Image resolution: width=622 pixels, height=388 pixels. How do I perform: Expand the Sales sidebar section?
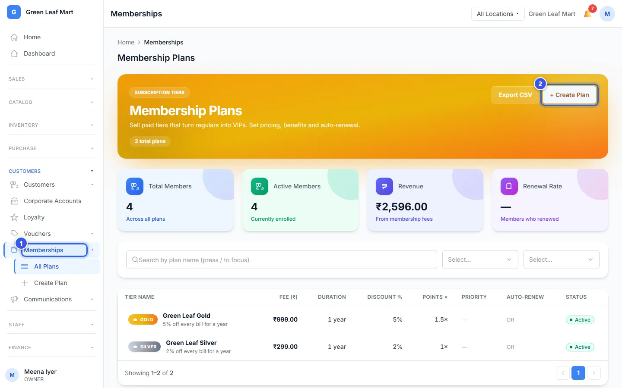pos(51,79)
